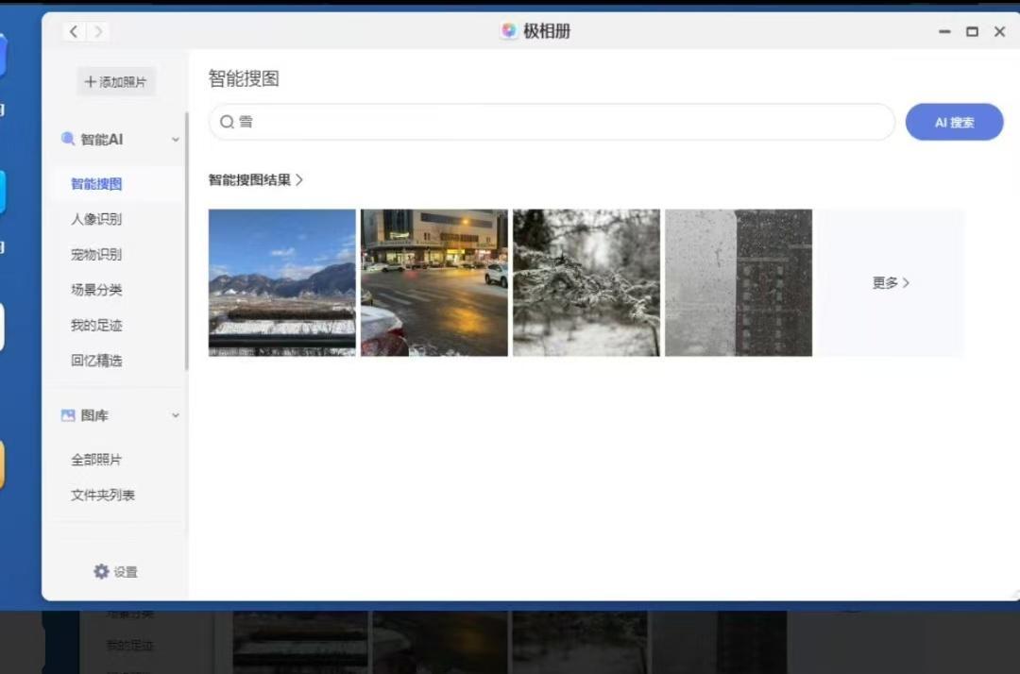Click 更多 to see more results

point(892,283)
